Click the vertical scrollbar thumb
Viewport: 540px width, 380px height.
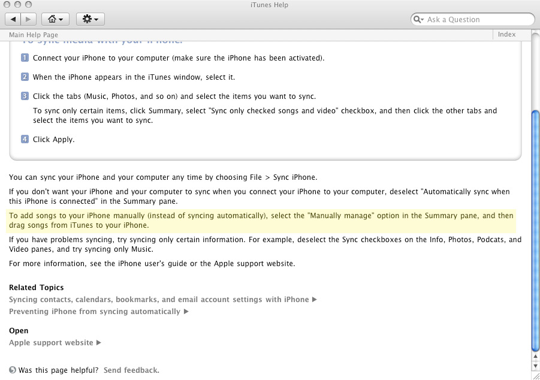coord(536,230)
